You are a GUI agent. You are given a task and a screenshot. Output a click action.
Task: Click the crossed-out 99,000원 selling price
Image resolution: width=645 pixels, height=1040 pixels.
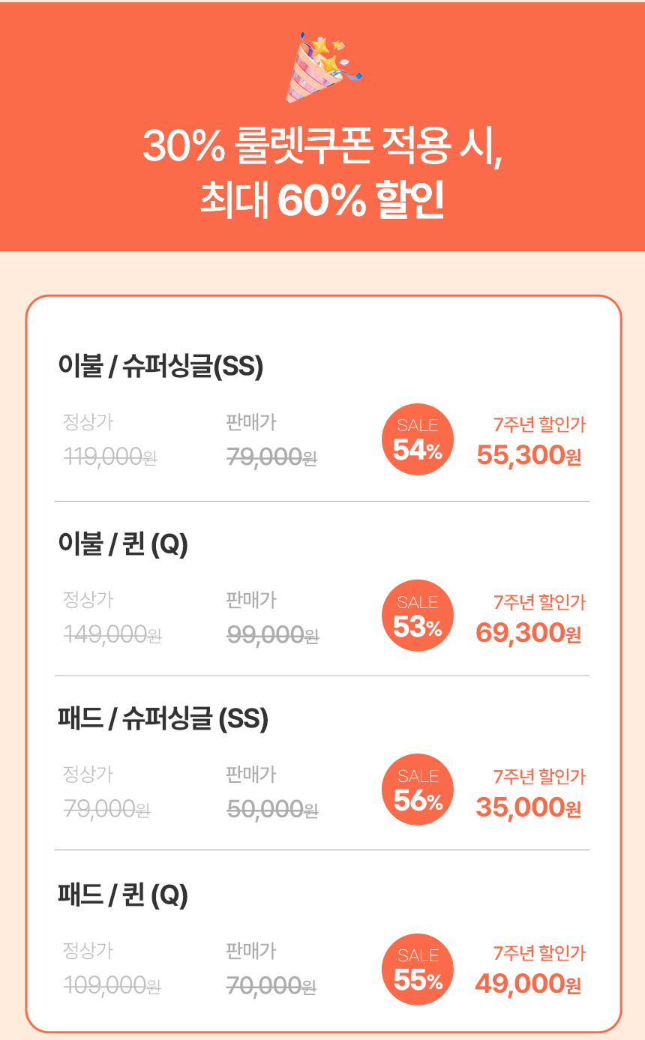point(272,635)
